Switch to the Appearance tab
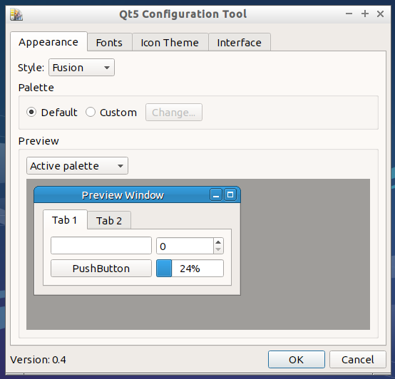 (48, 42)
